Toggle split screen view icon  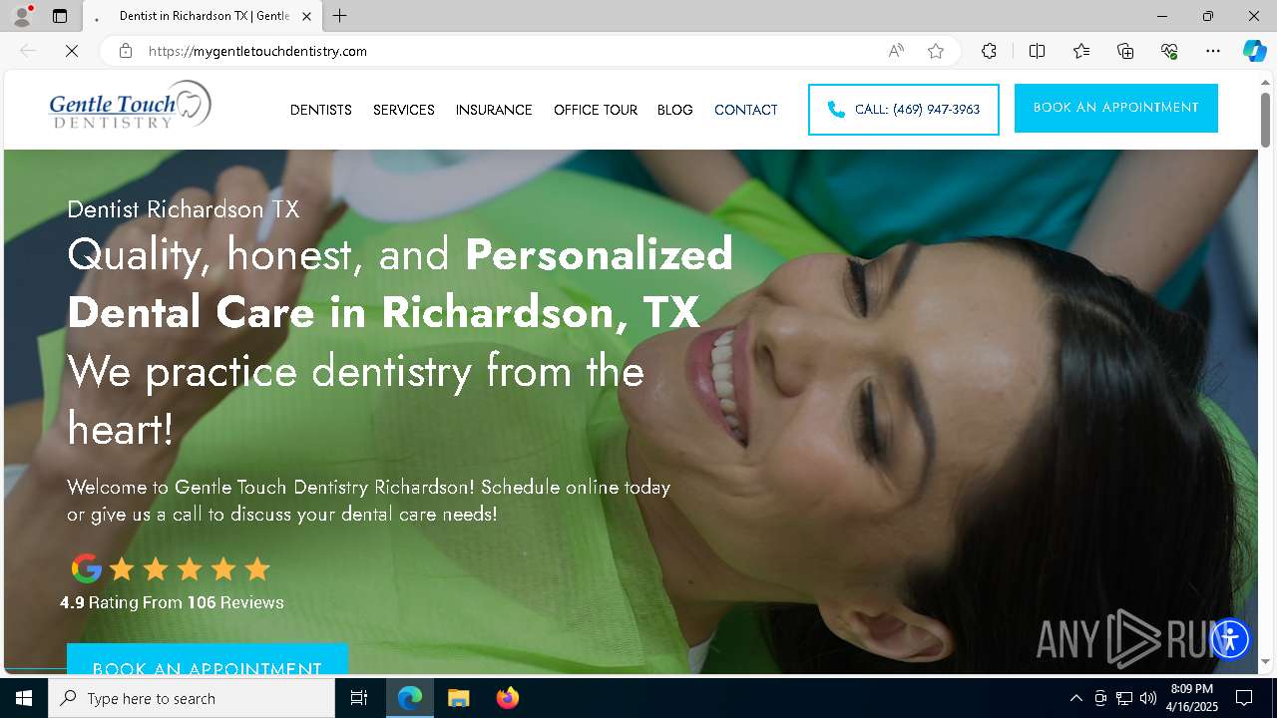point(1037,51)
